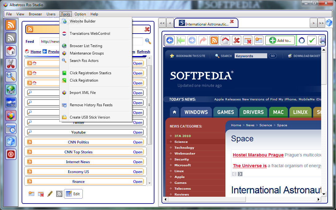Click the browser horizontal scrollbar right arrow

(319, 199)
